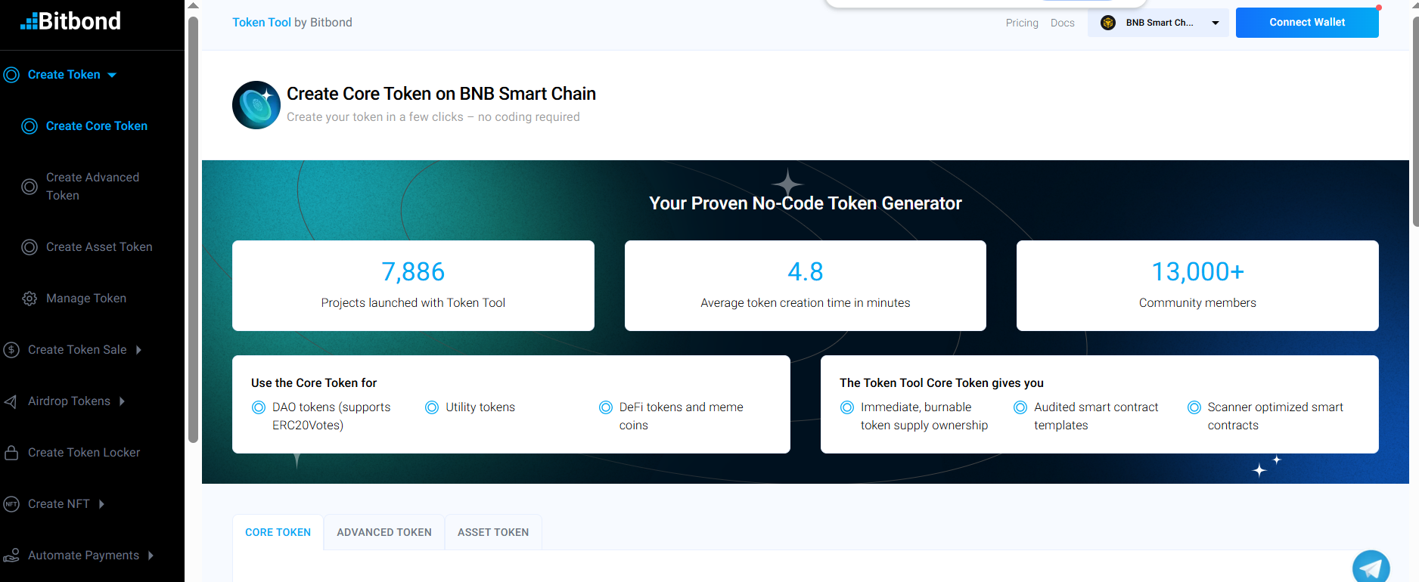The height and width of the screenshot is (582, 1419).
Task: Open the Docs link
Action: click(x=1063, y=23)
